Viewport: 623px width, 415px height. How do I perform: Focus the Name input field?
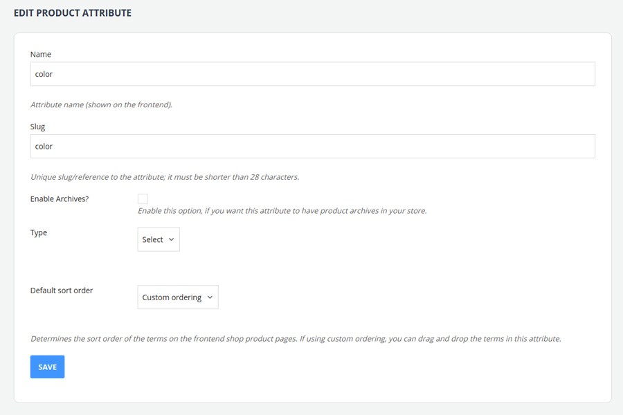tap(312, 74)
